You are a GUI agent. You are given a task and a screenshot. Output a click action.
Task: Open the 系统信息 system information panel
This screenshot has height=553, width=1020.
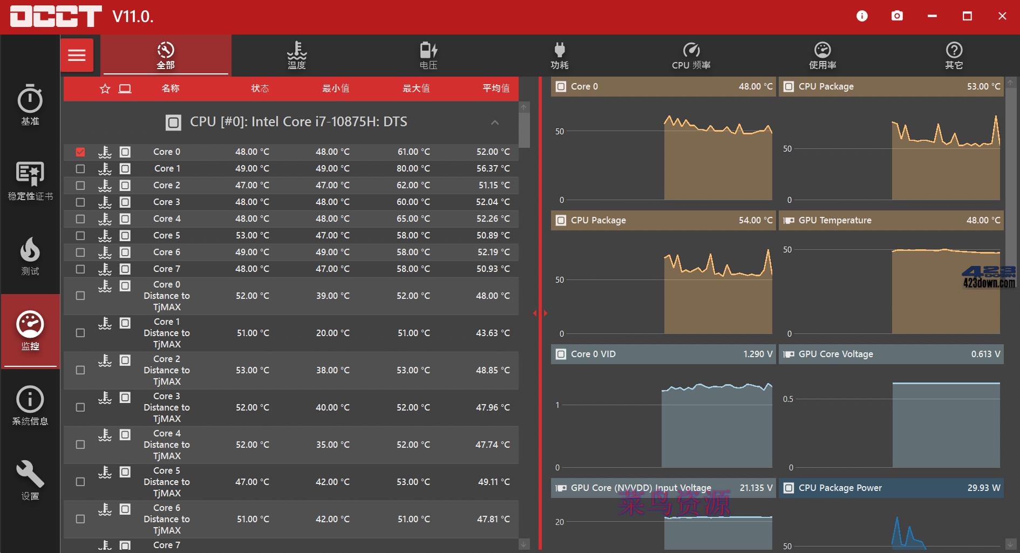tap(30, 404)
